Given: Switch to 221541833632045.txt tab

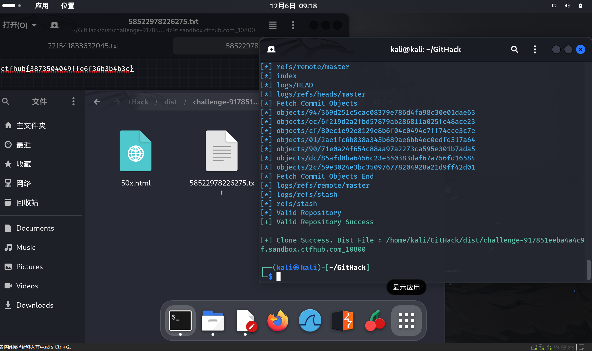Looking at the screenshot, I should [x=83, y=46].
